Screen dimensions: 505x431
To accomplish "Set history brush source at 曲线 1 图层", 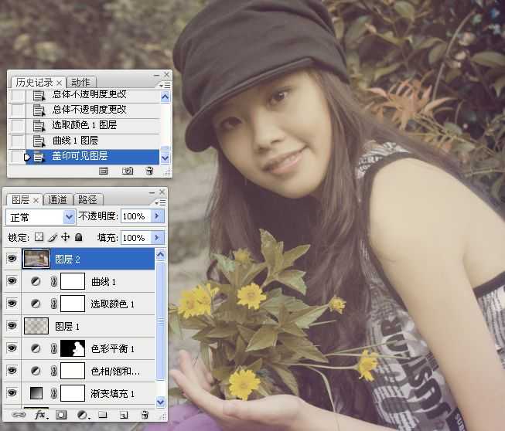I will coord(17,141).
